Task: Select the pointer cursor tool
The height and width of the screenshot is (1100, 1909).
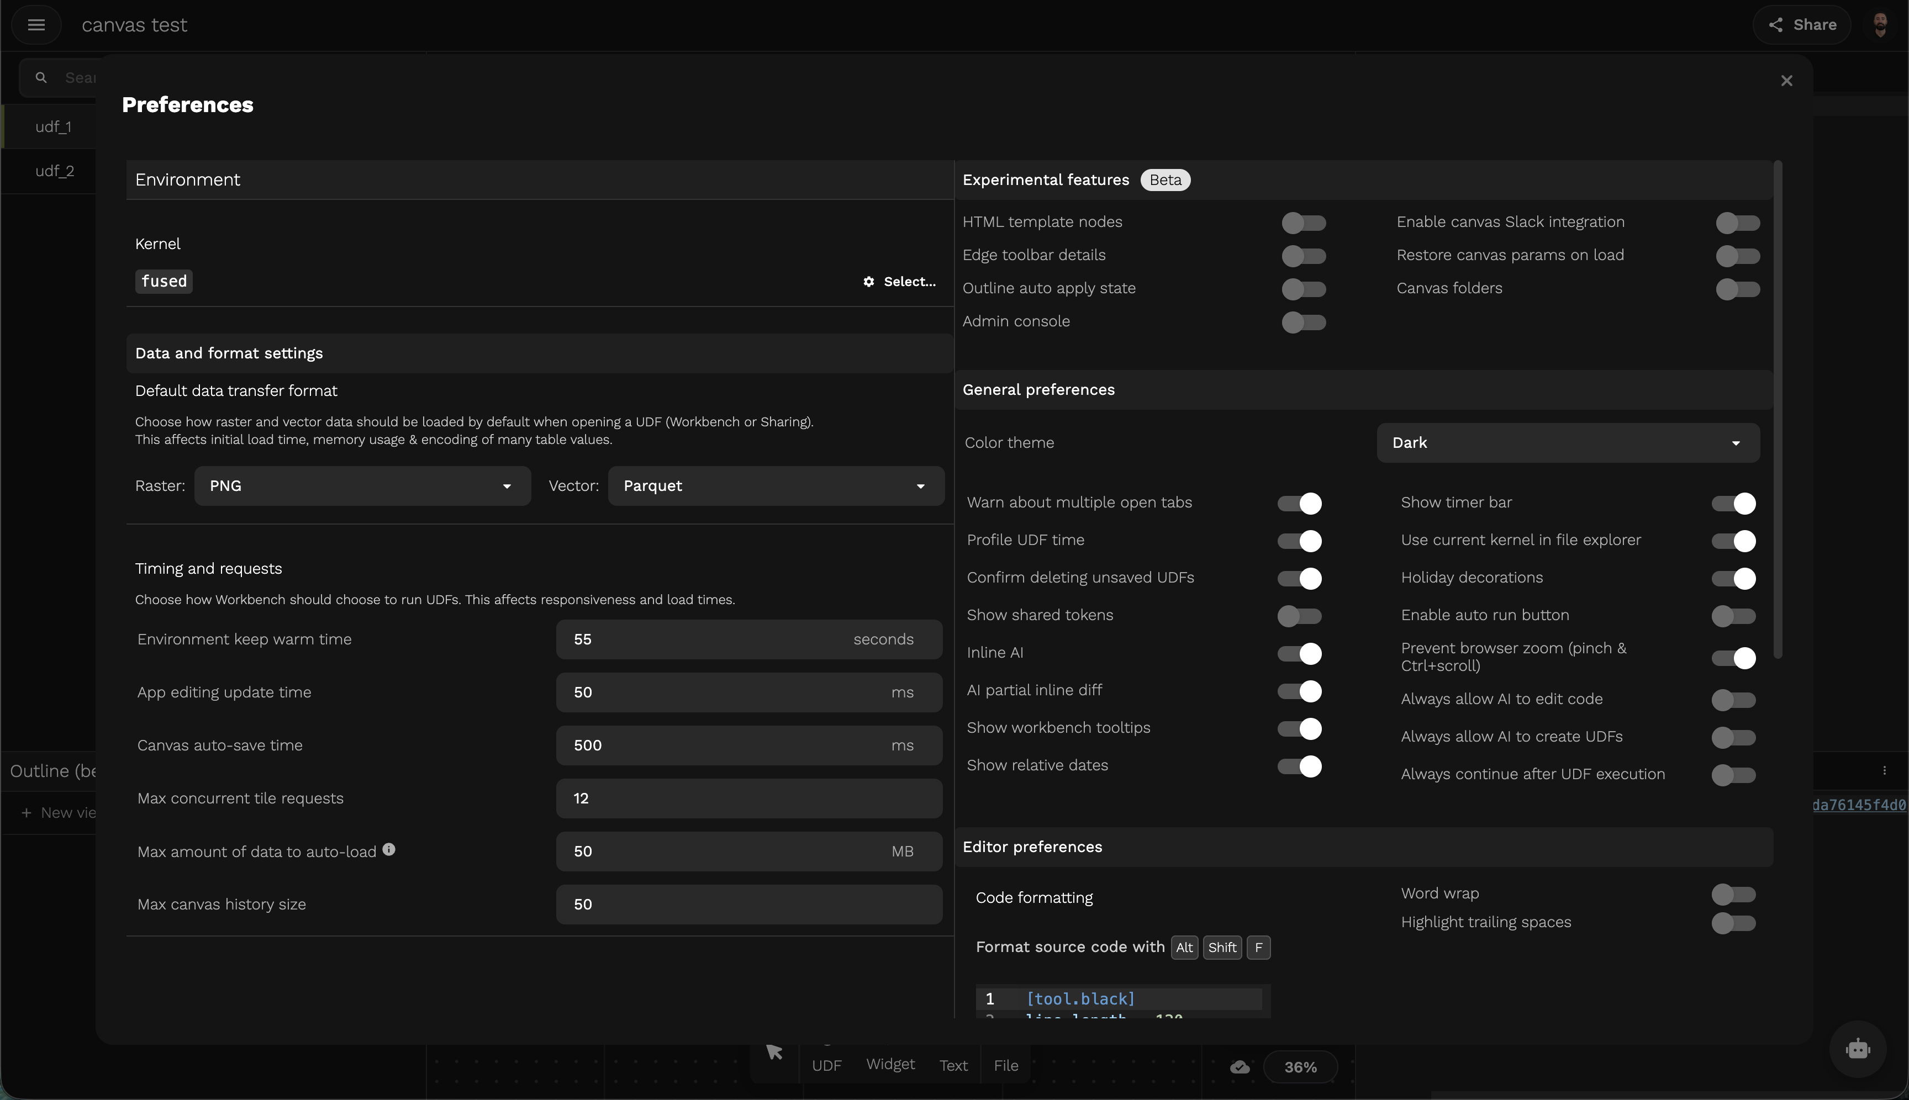Action: (774, 1053)
